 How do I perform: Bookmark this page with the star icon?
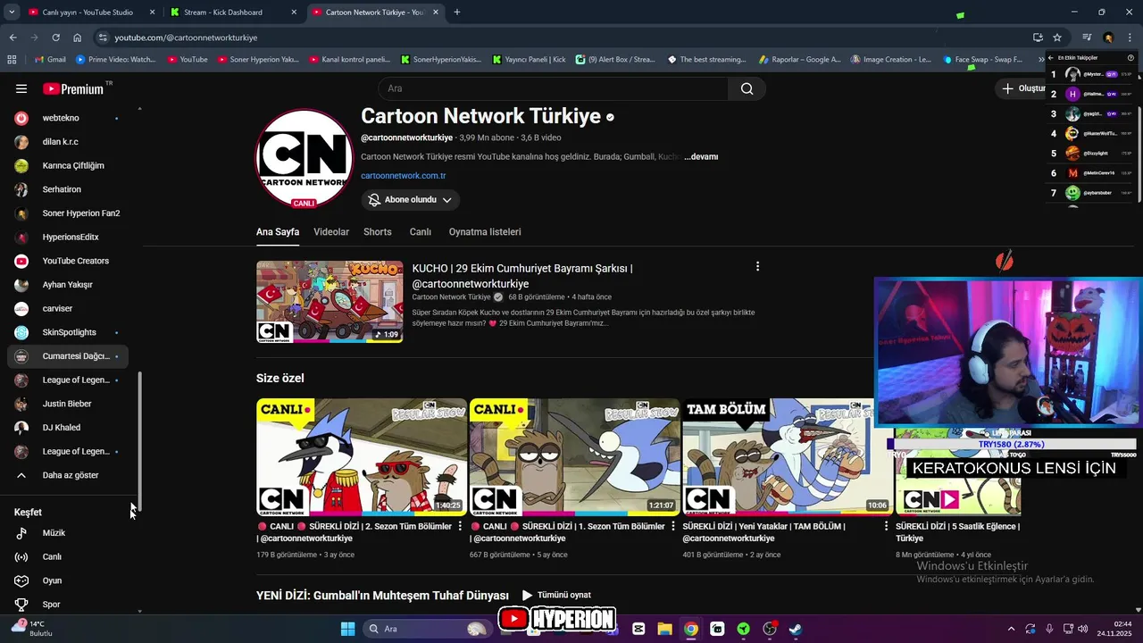(1057, 38)
